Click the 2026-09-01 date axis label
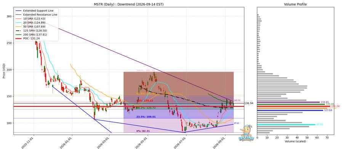Screen dimensions: 343x152 click(220, 142)
